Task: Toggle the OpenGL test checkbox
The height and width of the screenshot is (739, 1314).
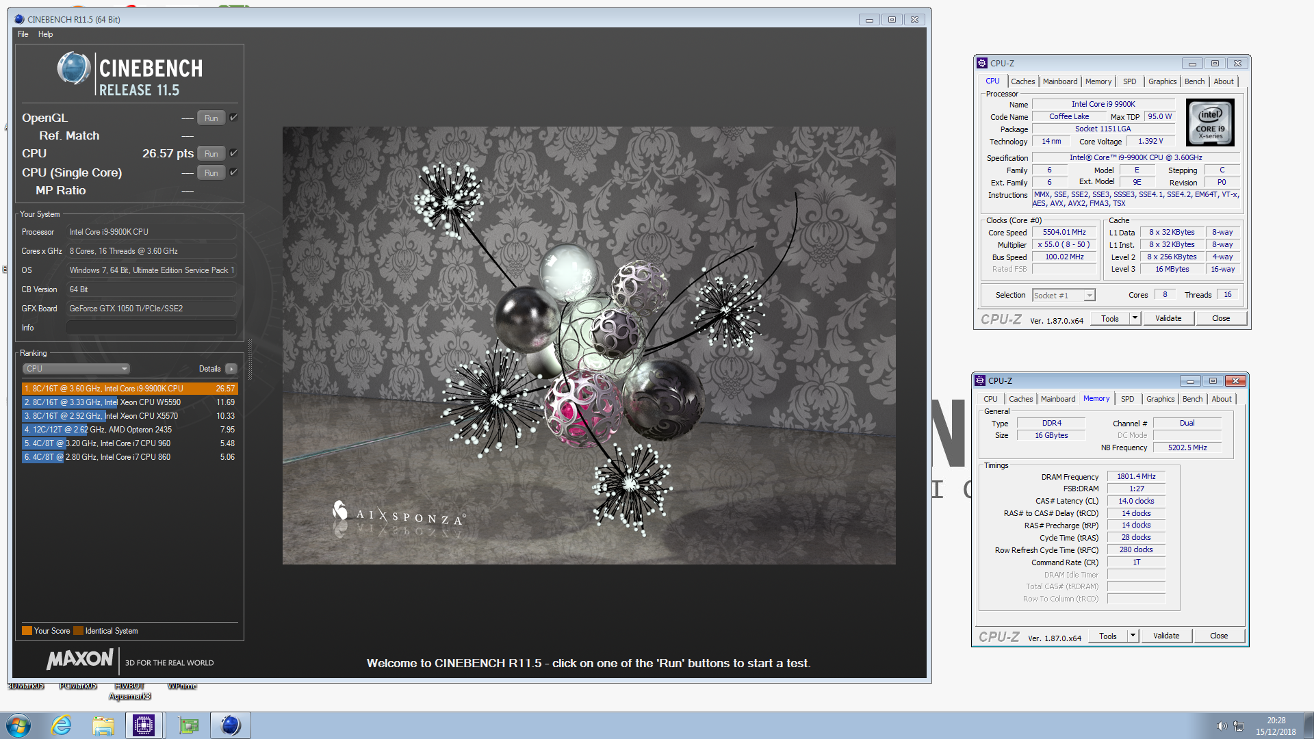Action: coord(233,118)
